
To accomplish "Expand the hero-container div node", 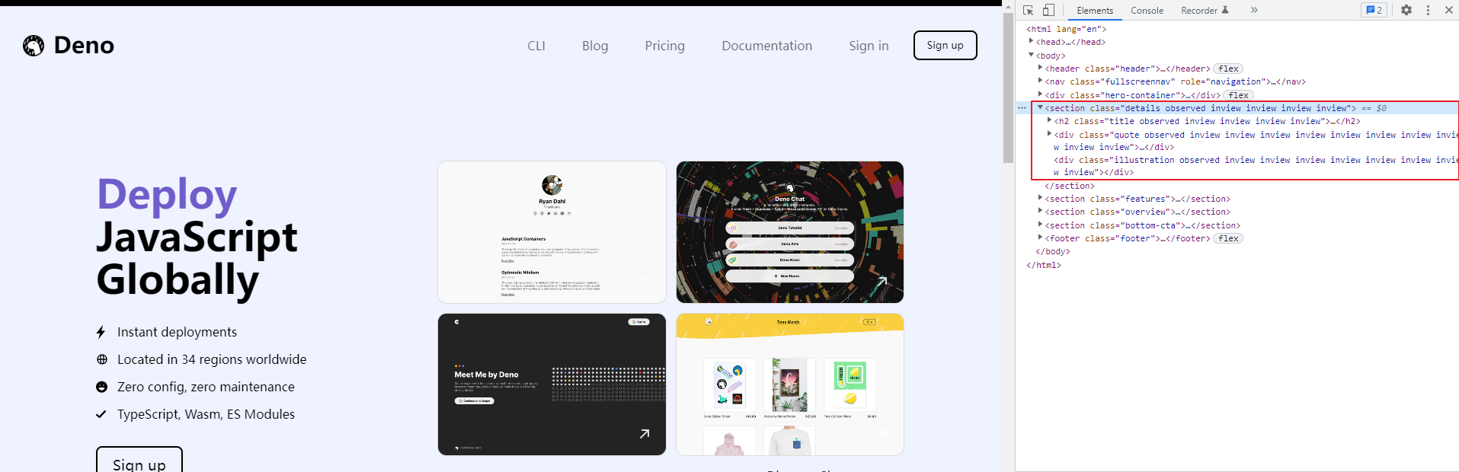I will tap(1040, 94).
